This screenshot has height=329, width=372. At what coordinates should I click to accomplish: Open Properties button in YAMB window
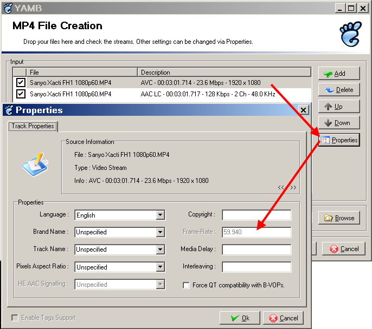click(339, 140)
